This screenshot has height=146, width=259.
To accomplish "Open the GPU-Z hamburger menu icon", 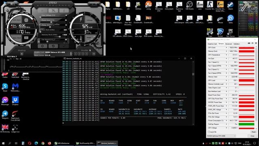I will pos(256,43).
